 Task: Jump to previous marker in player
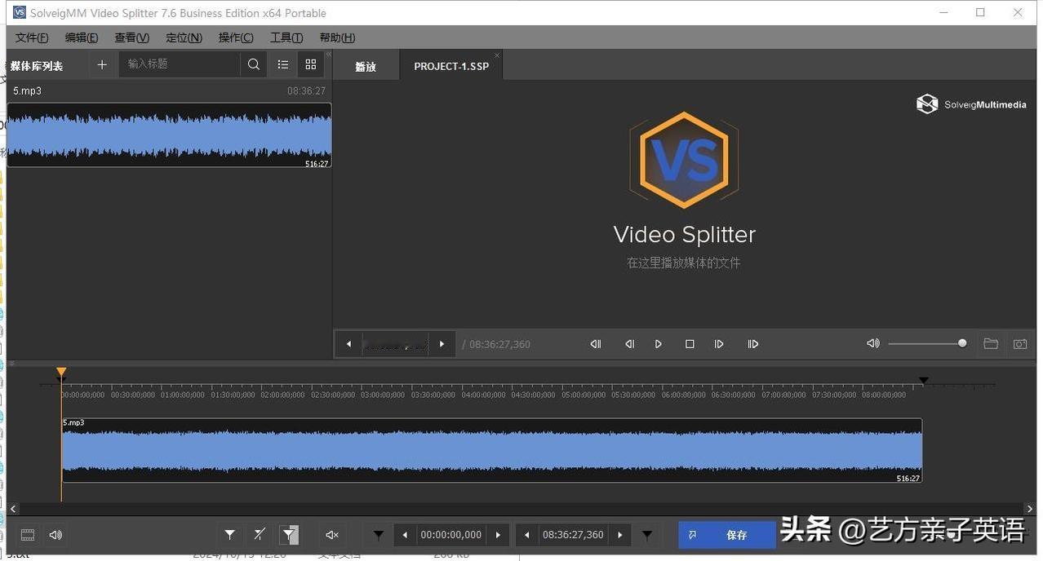point(596,344)
